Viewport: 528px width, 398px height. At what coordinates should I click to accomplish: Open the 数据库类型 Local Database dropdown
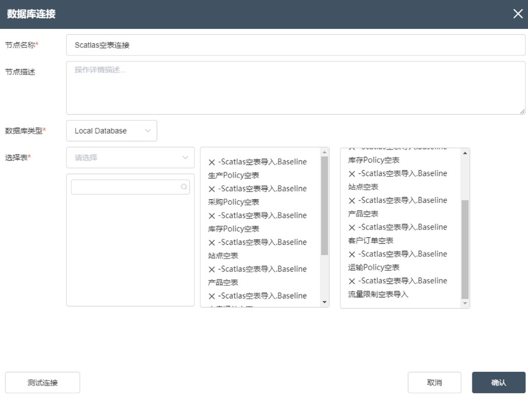point(112,131)
